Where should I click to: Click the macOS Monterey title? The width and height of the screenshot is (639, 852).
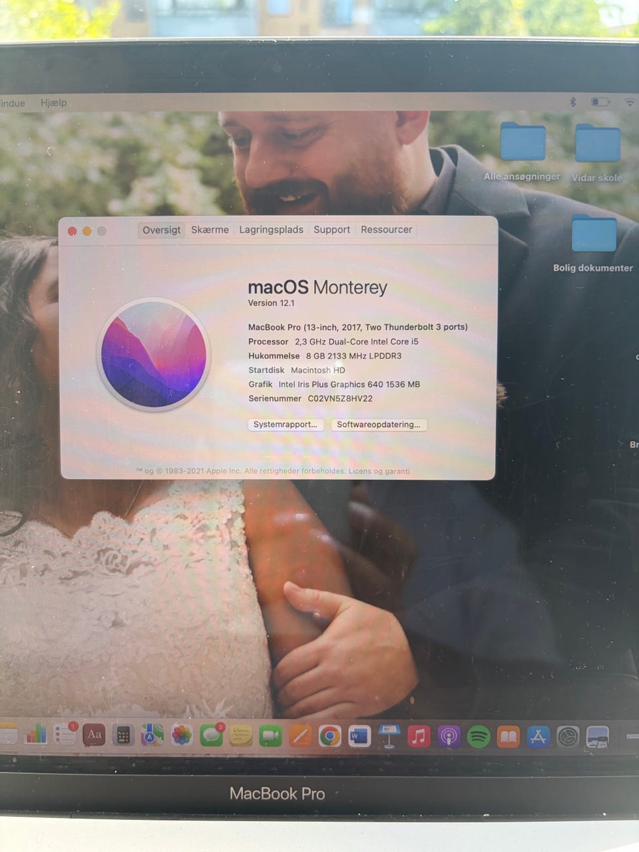(x=318, y=288)
